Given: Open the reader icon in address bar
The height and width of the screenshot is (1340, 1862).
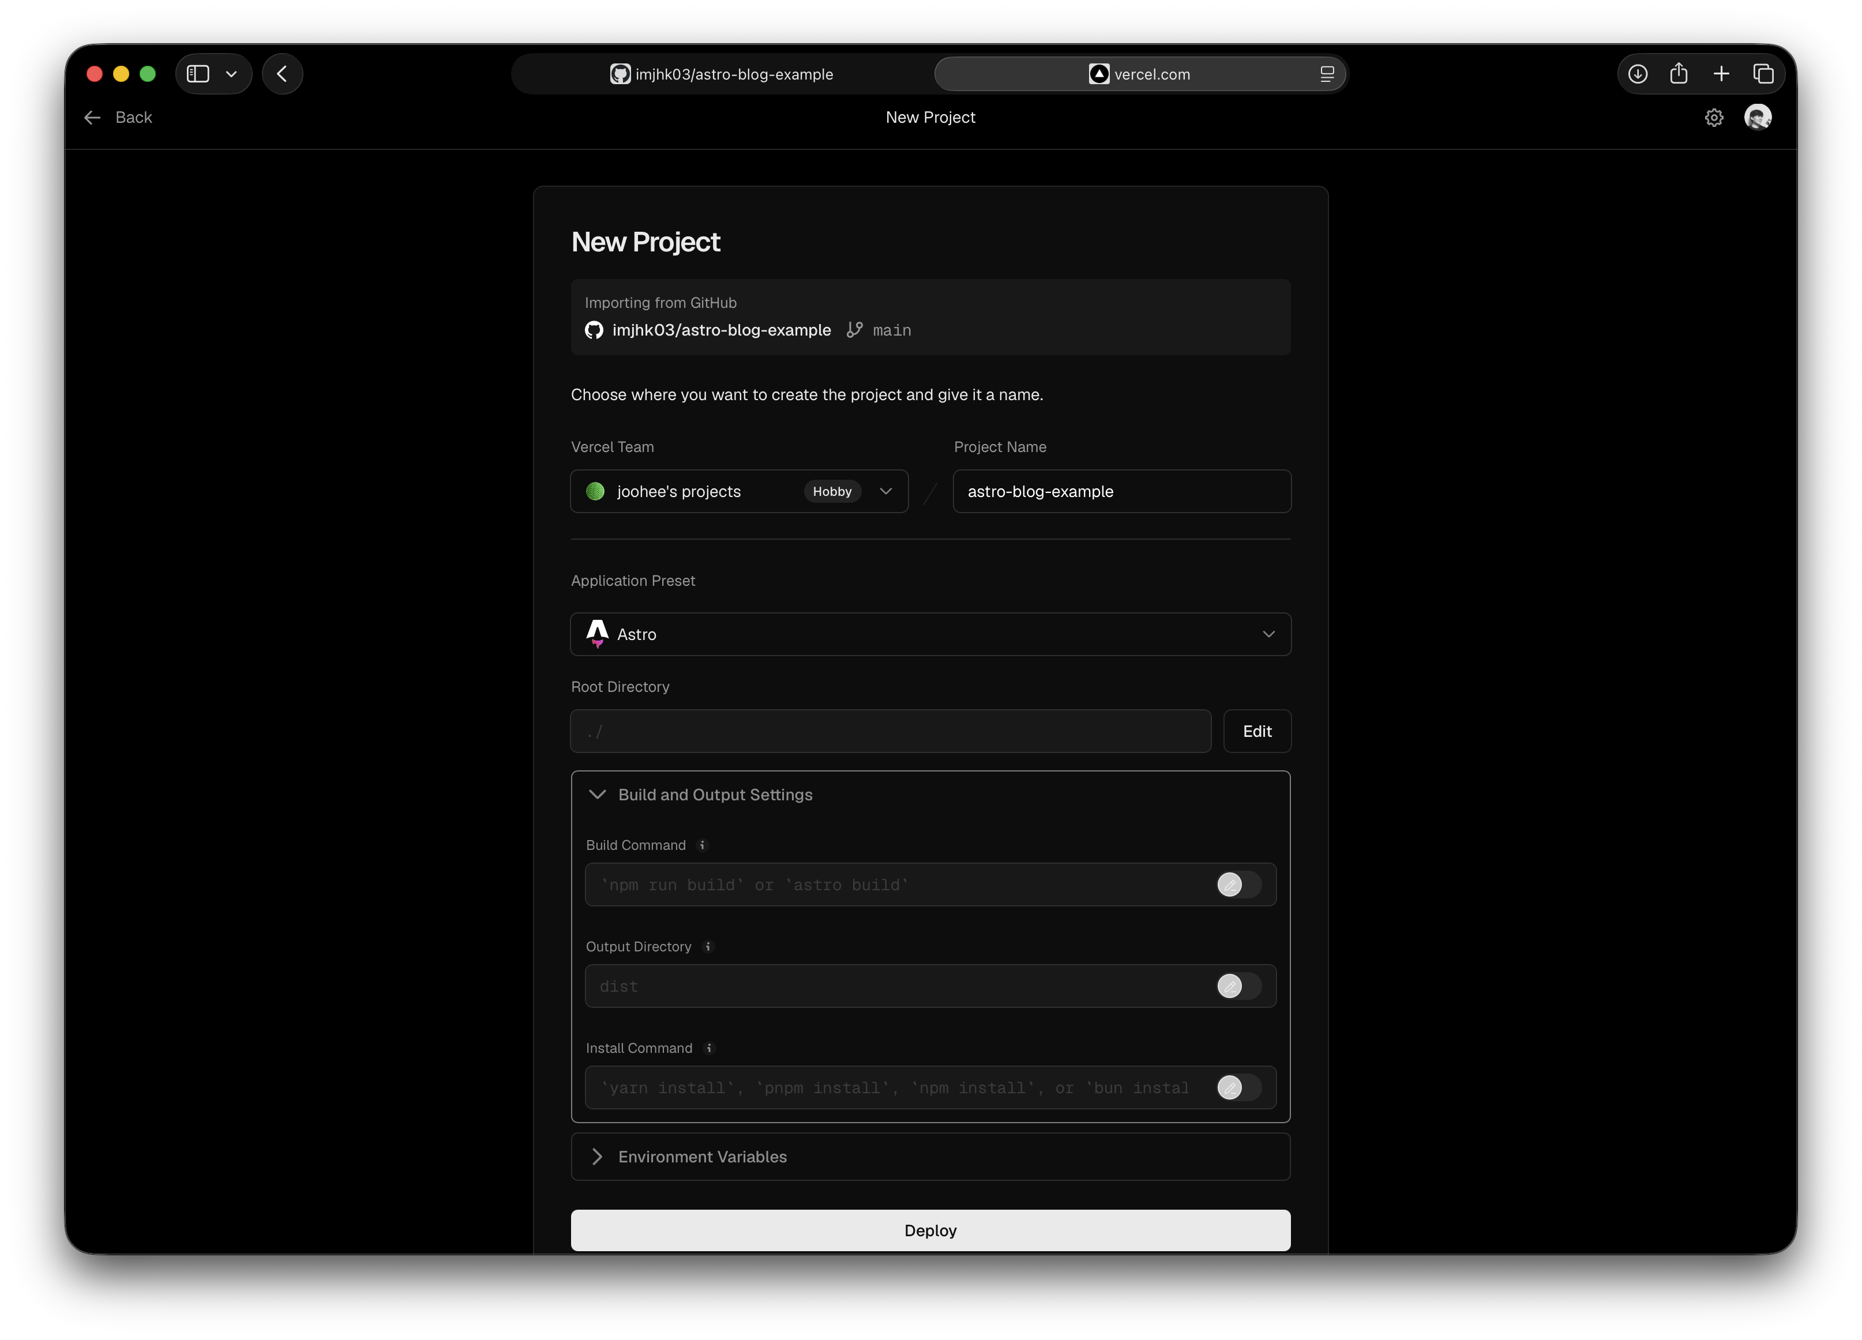Looking at the screenshot, I should click(x=1327, y=74).
